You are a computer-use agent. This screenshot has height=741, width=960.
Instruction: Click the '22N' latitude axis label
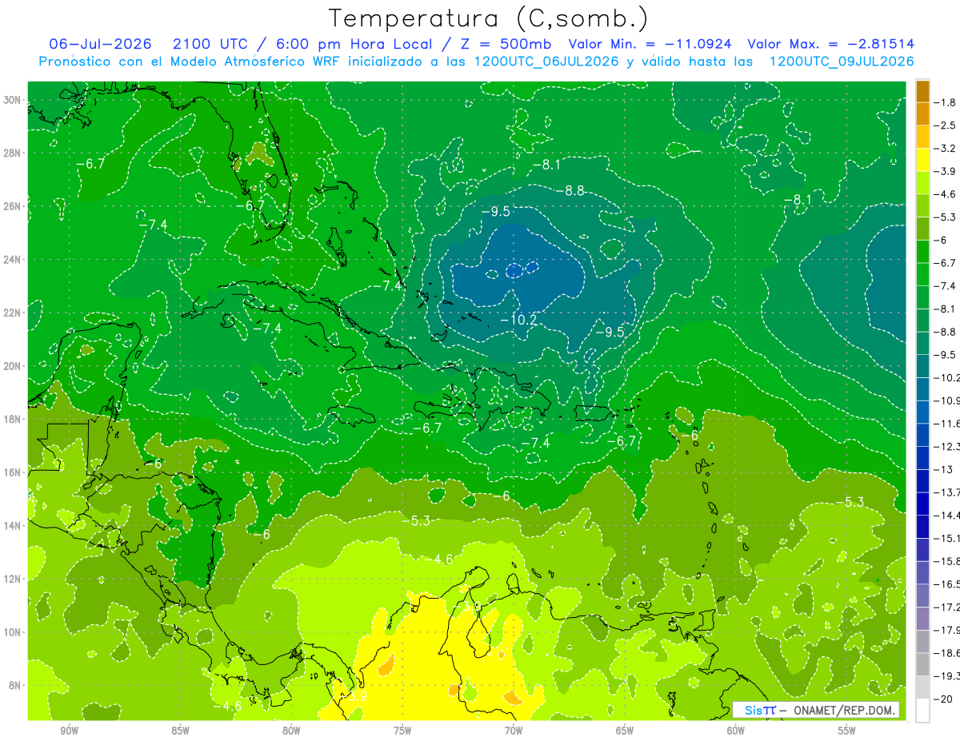point(13,313)
